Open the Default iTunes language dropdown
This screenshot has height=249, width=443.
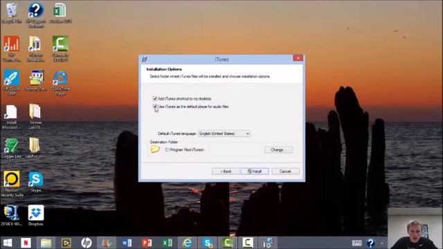point(224,133)
